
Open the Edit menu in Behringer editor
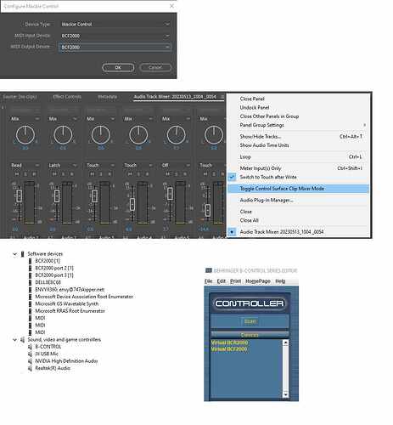[222, 281]
